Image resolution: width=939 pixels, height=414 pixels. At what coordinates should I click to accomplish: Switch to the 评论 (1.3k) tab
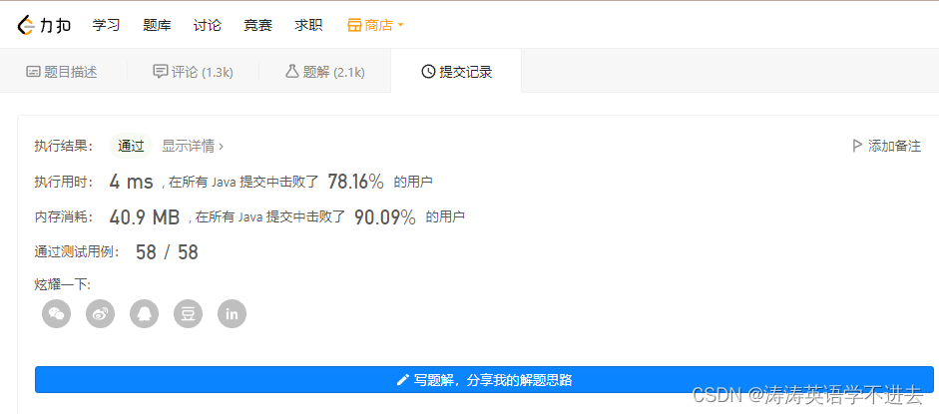[194, 72]
